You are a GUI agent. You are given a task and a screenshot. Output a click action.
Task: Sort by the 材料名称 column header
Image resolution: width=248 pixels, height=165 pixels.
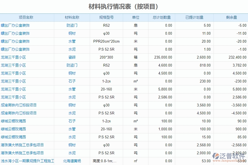tap(72, 17)
